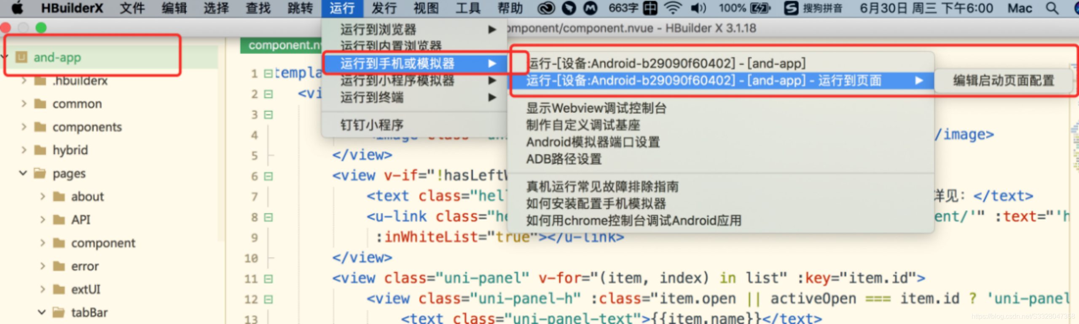
Task: Choose 显示Webview调试控制台
Action: pyautogui.click(x=721, y=108)
